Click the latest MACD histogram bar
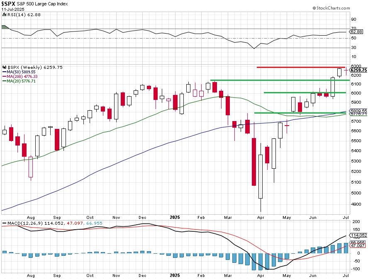Screen dimensions: 368x279 click(x=346, y=248)
